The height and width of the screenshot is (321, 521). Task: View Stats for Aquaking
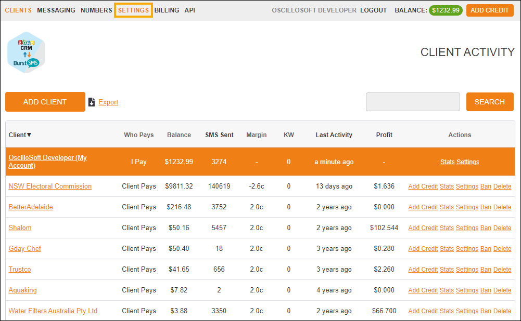click(447, 290)
